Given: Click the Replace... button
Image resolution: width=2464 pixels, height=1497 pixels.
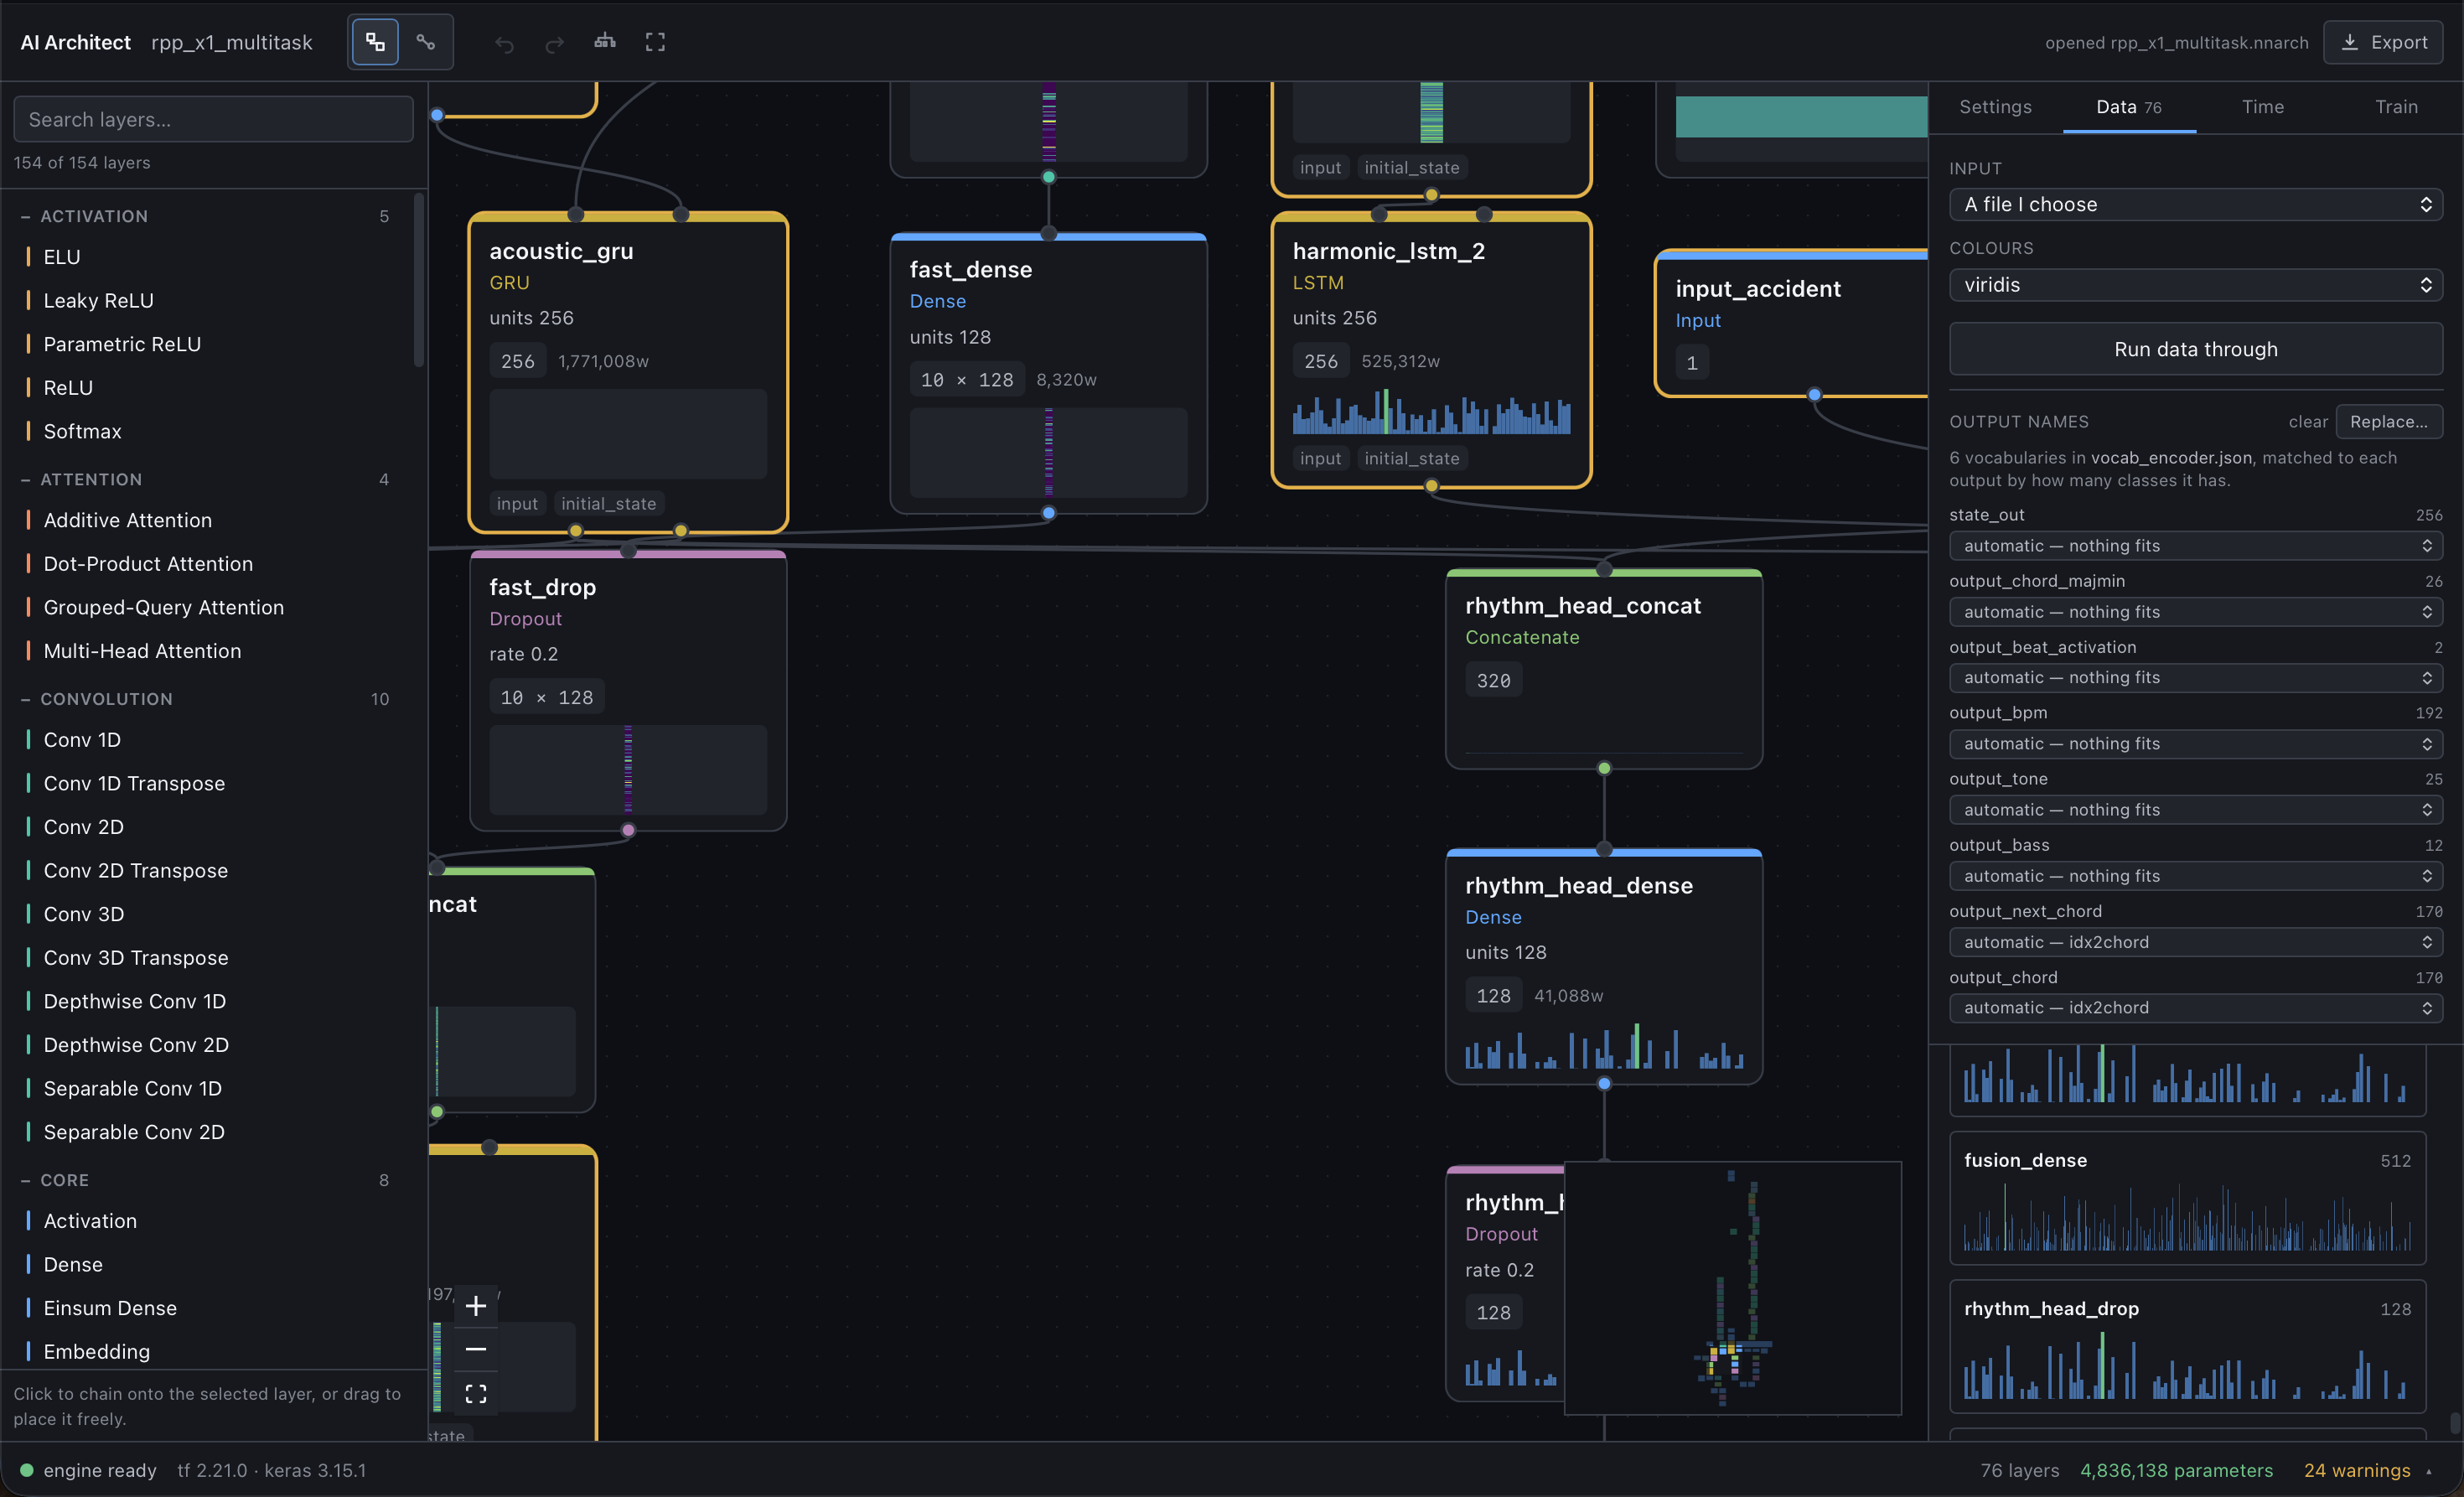Looking at the screenshot, I should (2389, 422).
